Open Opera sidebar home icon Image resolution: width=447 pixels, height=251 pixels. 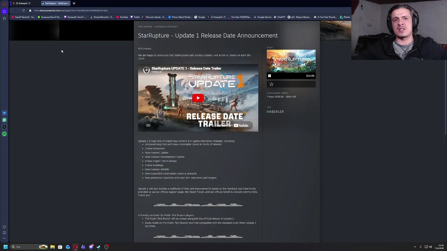click(4, 12)
